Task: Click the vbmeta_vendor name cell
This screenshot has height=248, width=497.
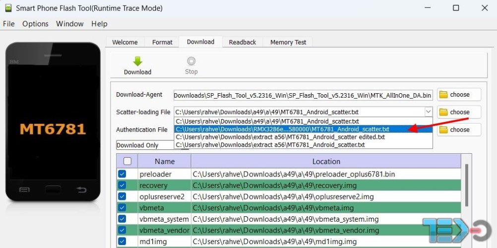Action: [x=165, y=230]
